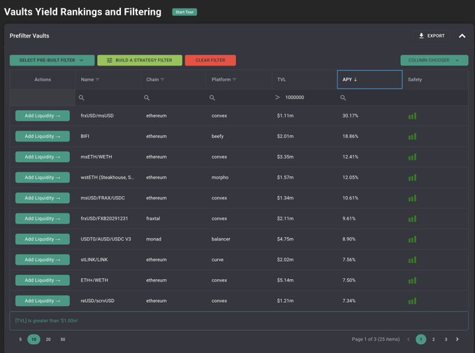The width and height of the screenshot is (475, 353).
Task: Click the previous page arrow
Action: (409, 339)
